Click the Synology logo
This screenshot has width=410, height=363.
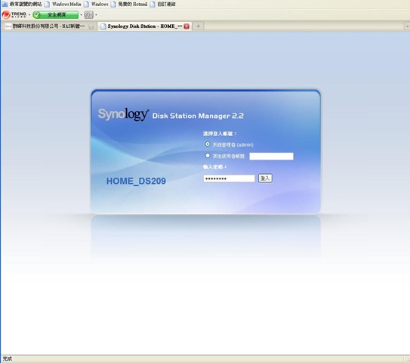(123, 114)
